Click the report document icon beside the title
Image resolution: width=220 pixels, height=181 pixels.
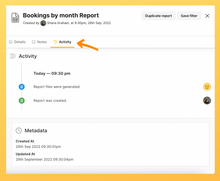click(15, 18)
